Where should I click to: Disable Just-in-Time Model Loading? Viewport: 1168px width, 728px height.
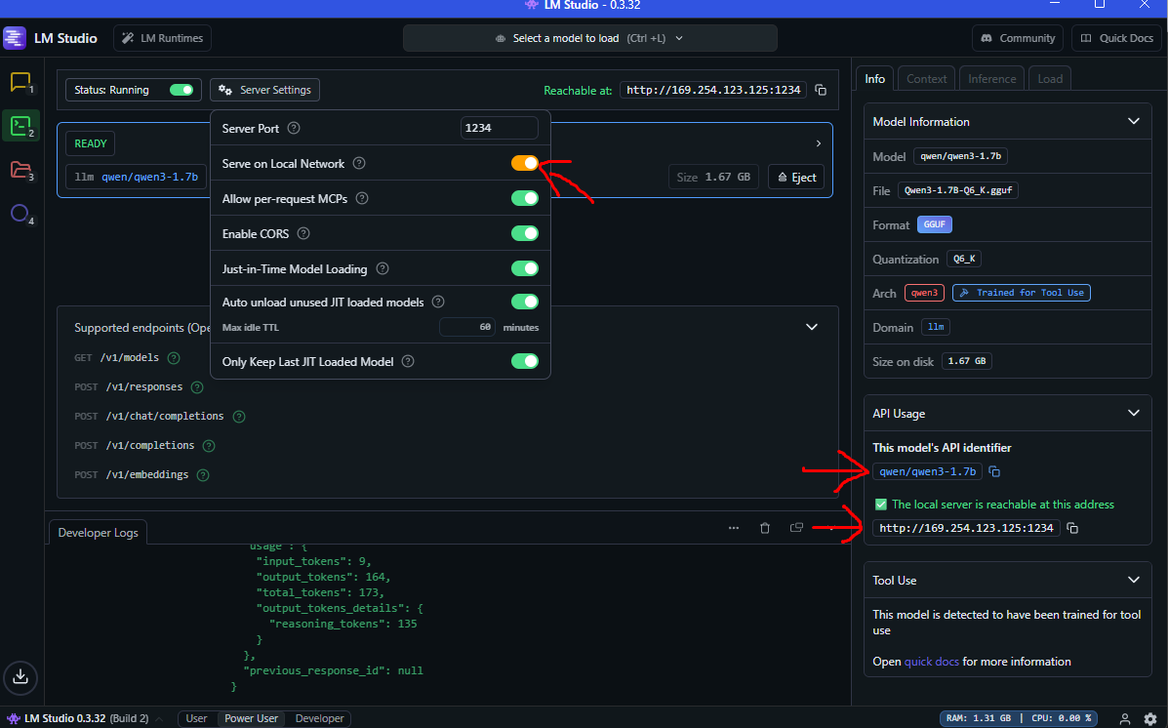[x=525, y=267]
